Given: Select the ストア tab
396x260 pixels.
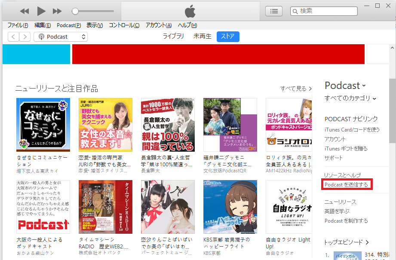Looking at the screenshot, I should click(x=228, y=37).
